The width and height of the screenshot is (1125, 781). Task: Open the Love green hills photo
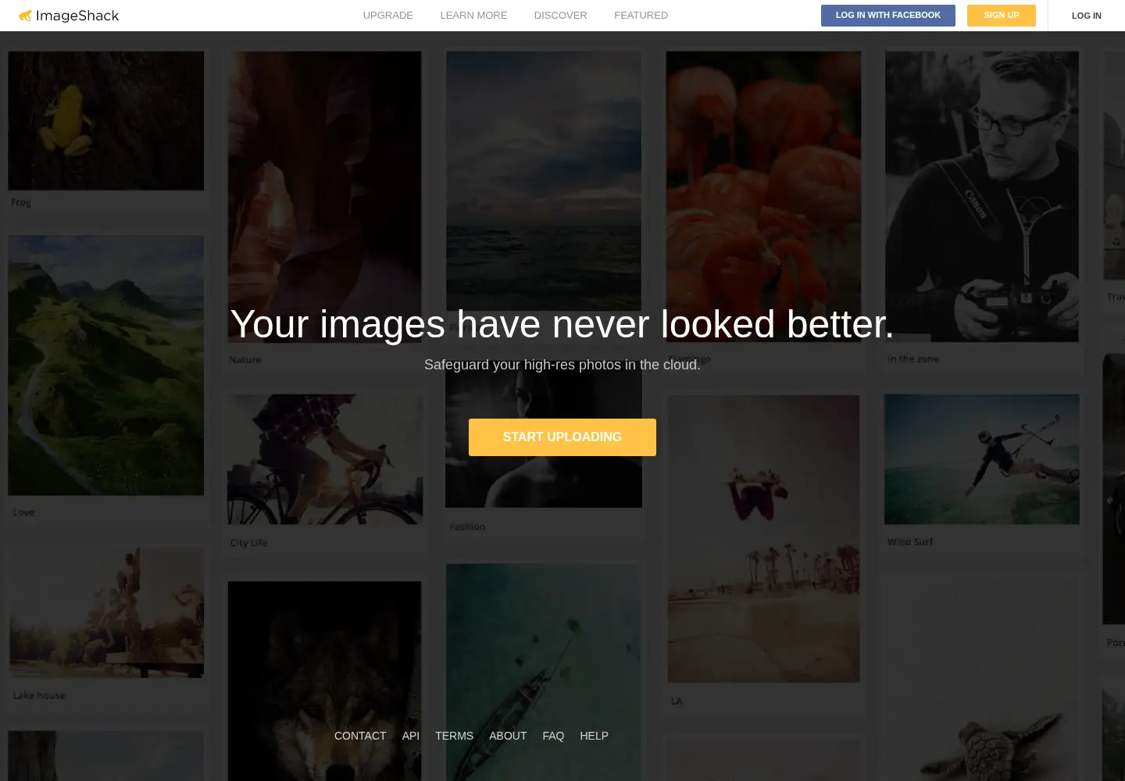(106, 366)
